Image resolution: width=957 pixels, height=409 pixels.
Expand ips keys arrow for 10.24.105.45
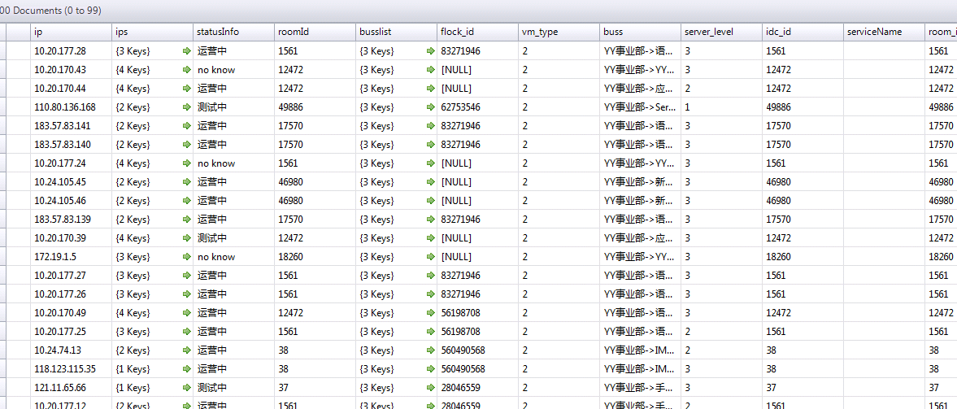(187, 182)
